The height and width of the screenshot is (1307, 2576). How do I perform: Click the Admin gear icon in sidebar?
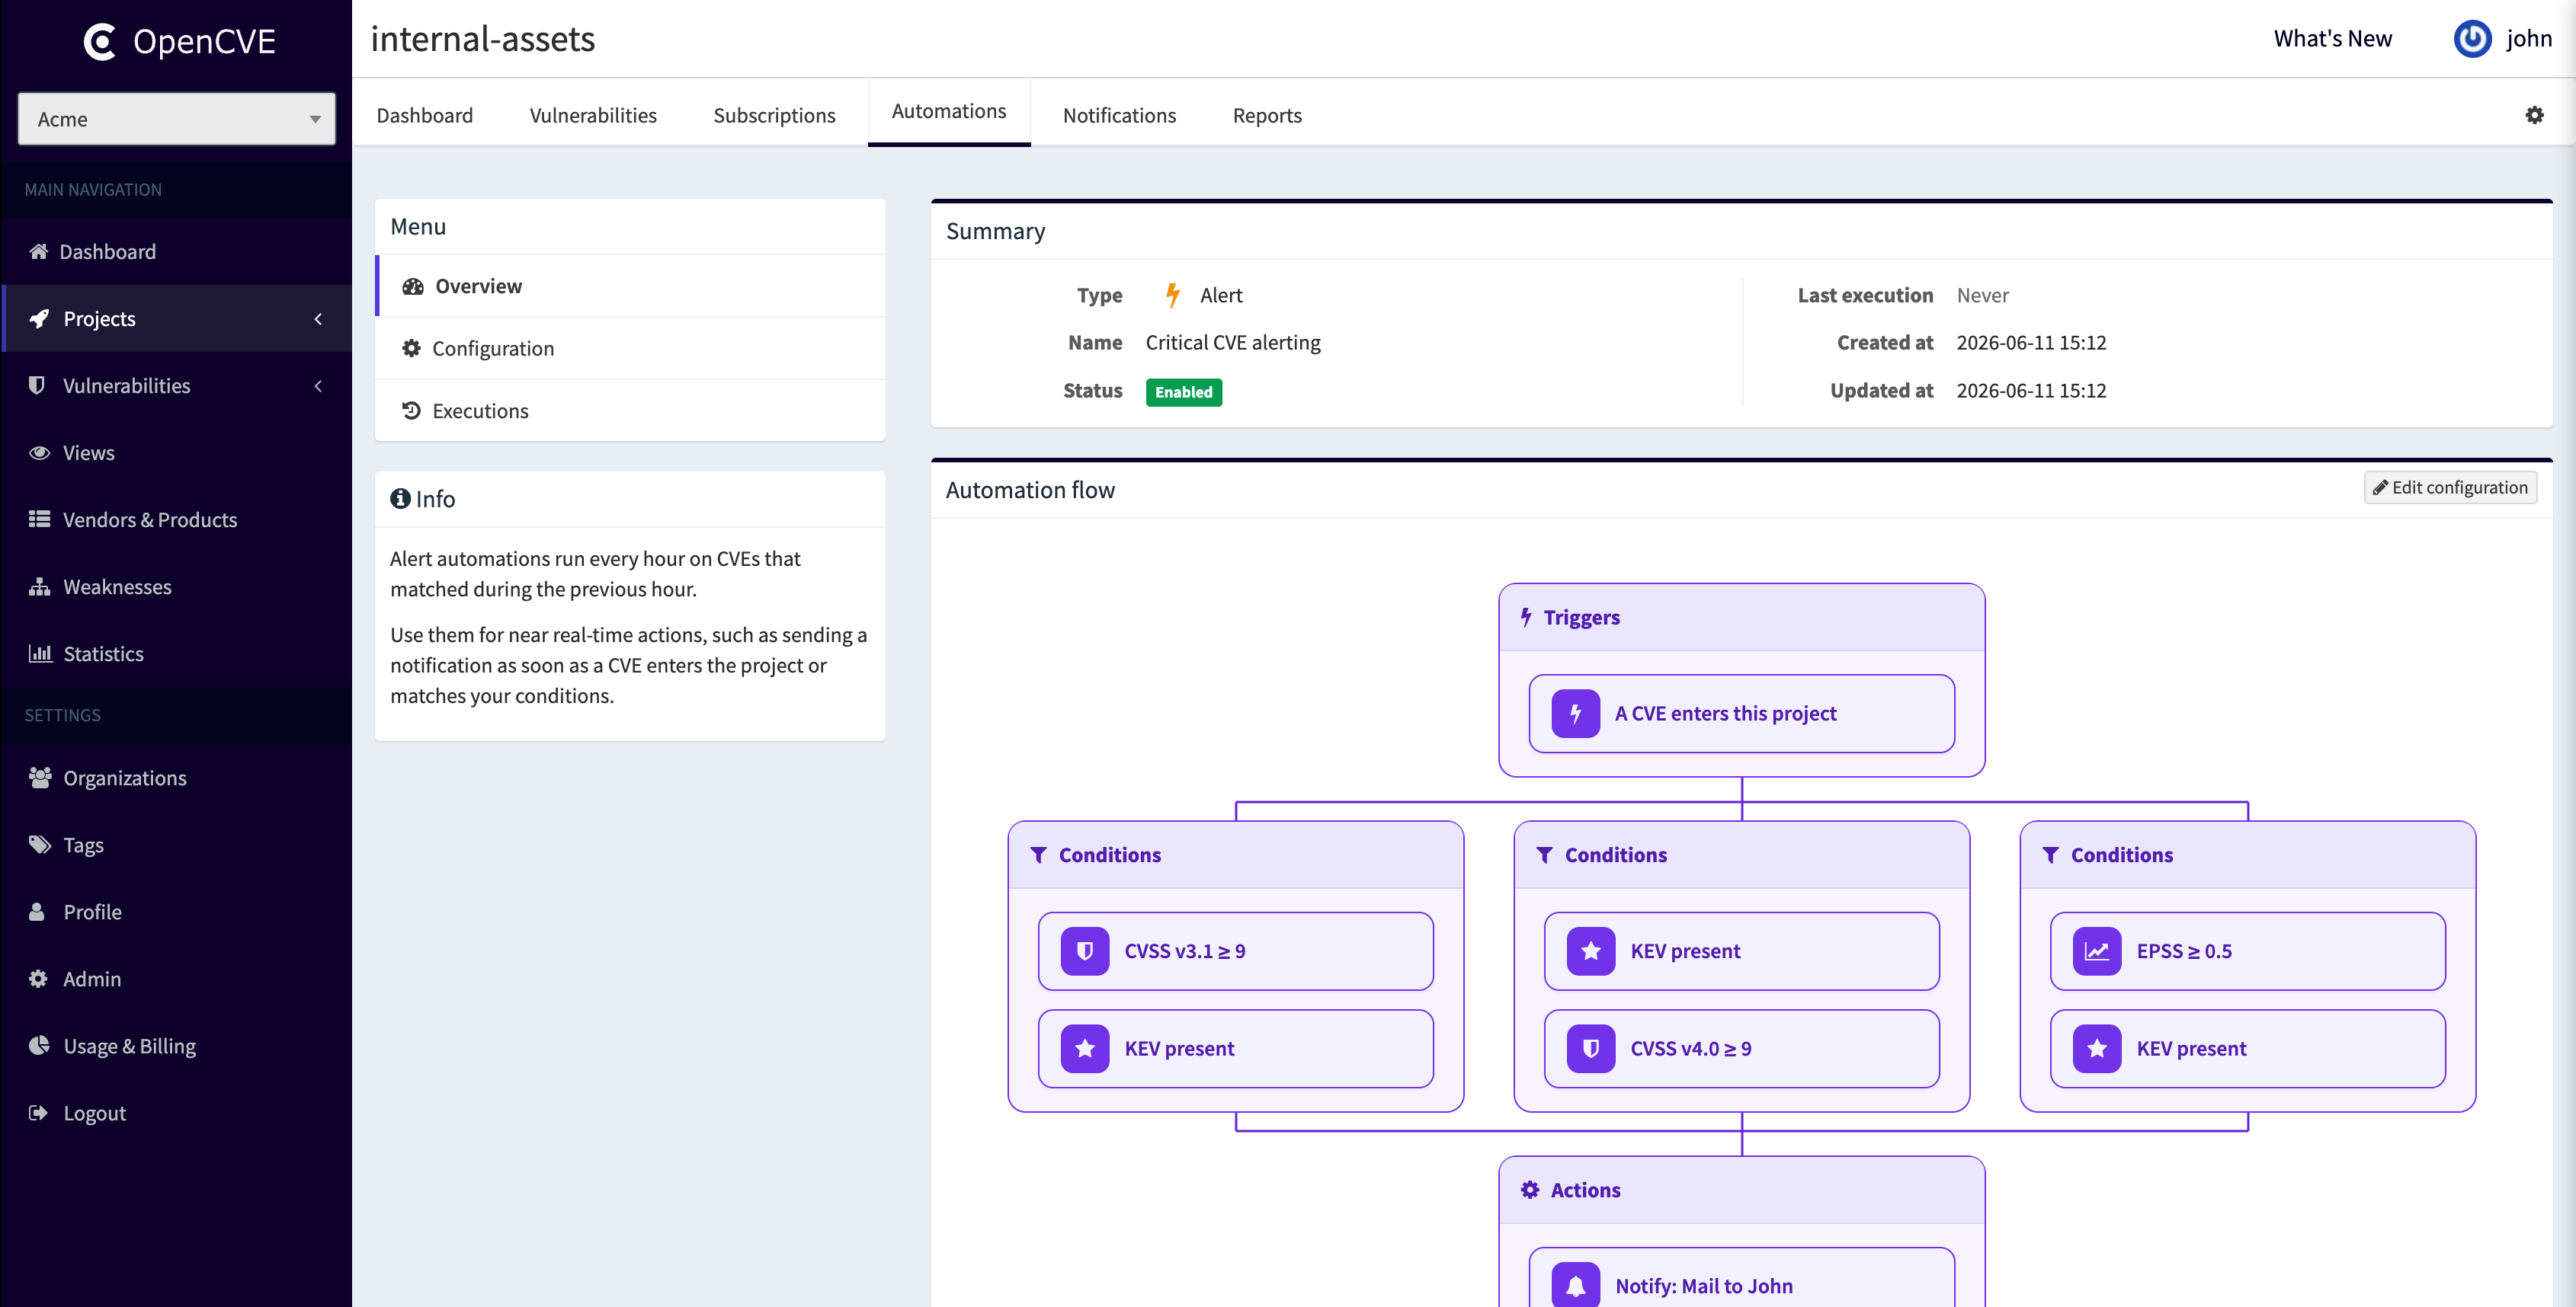(38, 978)
